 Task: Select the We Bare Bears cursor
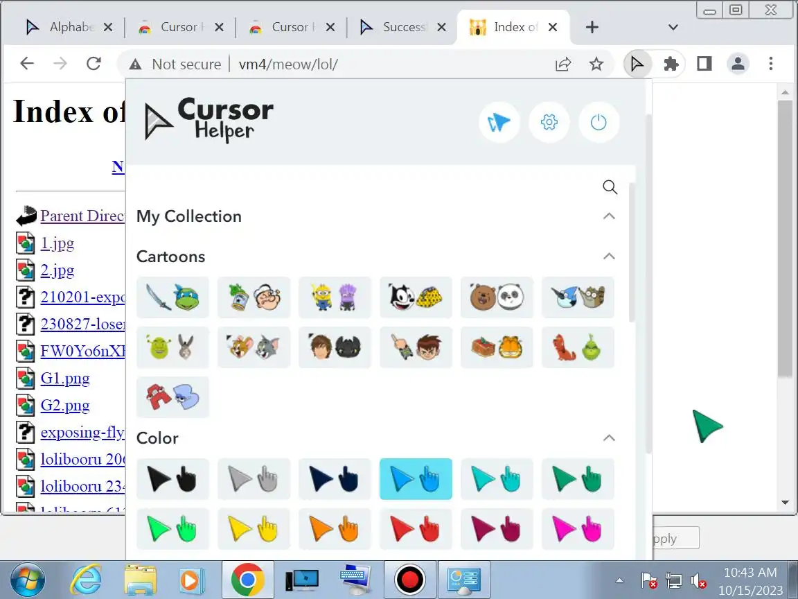(497, 297)
